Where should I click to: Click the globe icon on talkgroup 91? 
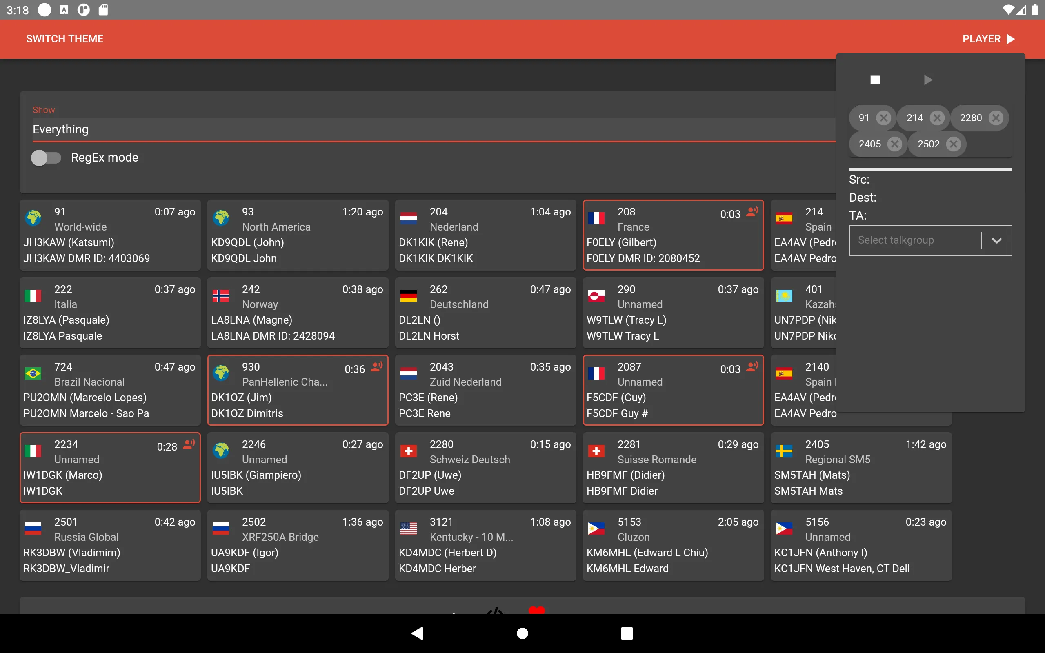33,218
